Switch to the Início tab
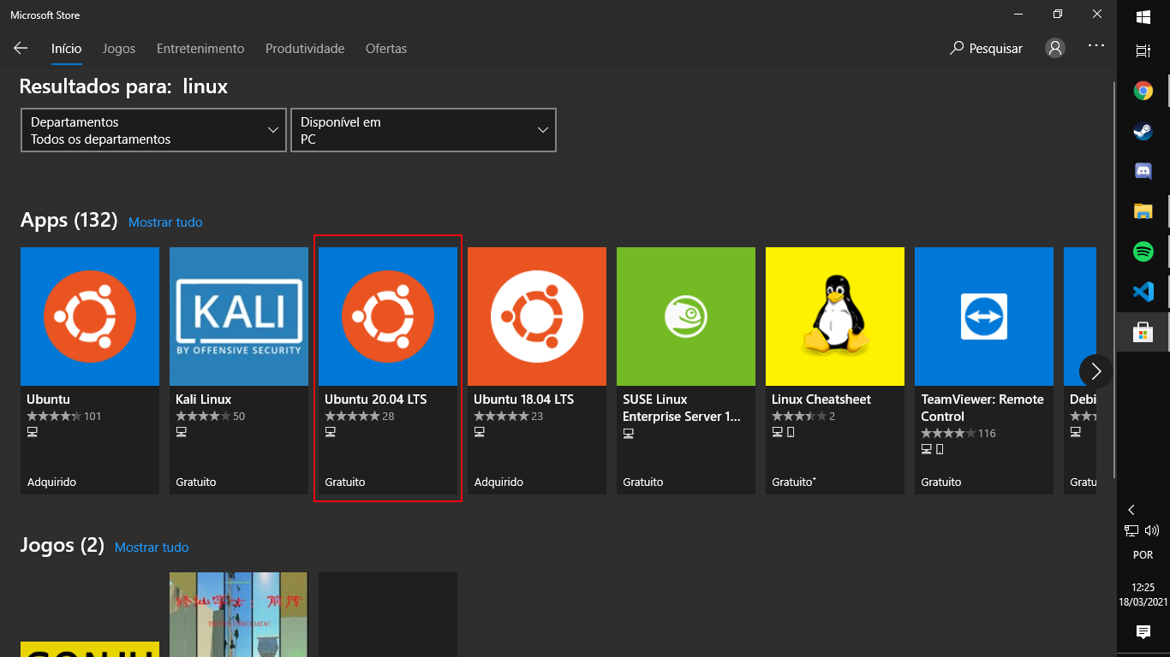Viewport: 1170px width, 657px height. [x=66, y=49]
